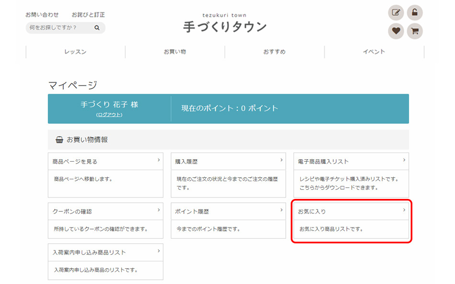Click the ログアウト link

point(109,115)
